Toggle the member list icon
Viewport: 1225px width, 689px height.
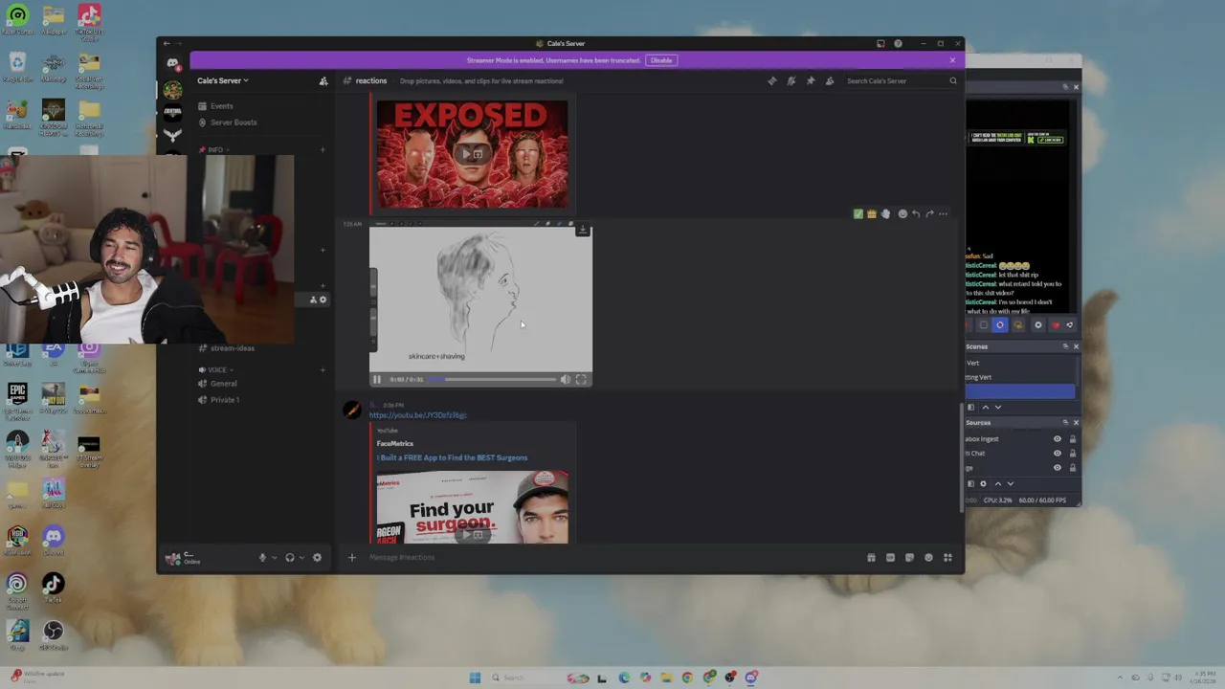830,81
